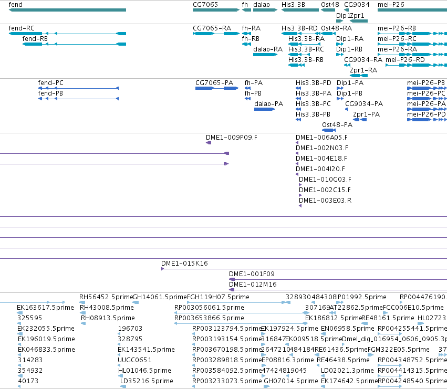Select transcript His3.3B-RA label
447x389 pixels.
coord(306,39)
